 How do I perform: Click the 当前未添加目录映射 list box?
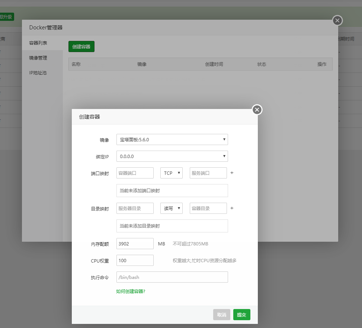(172, 226)
